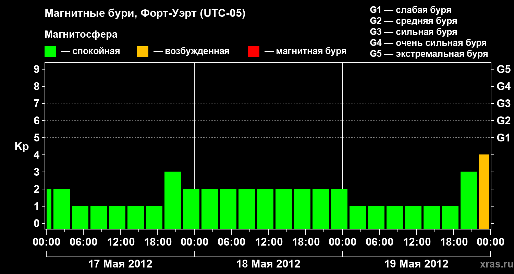Viewport: 514px width, 274px height.
Task: Click the orange Kp 4 bar on 19 May
Action: (x=484, y=191)
